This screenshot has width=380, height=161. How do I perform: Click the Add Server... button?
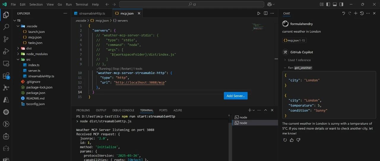[236, 96]
